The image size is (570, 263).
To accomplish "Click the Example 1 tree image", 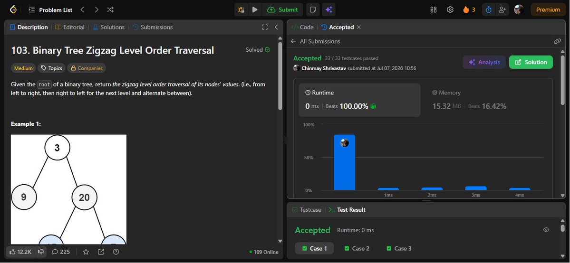I will point(69,189).
